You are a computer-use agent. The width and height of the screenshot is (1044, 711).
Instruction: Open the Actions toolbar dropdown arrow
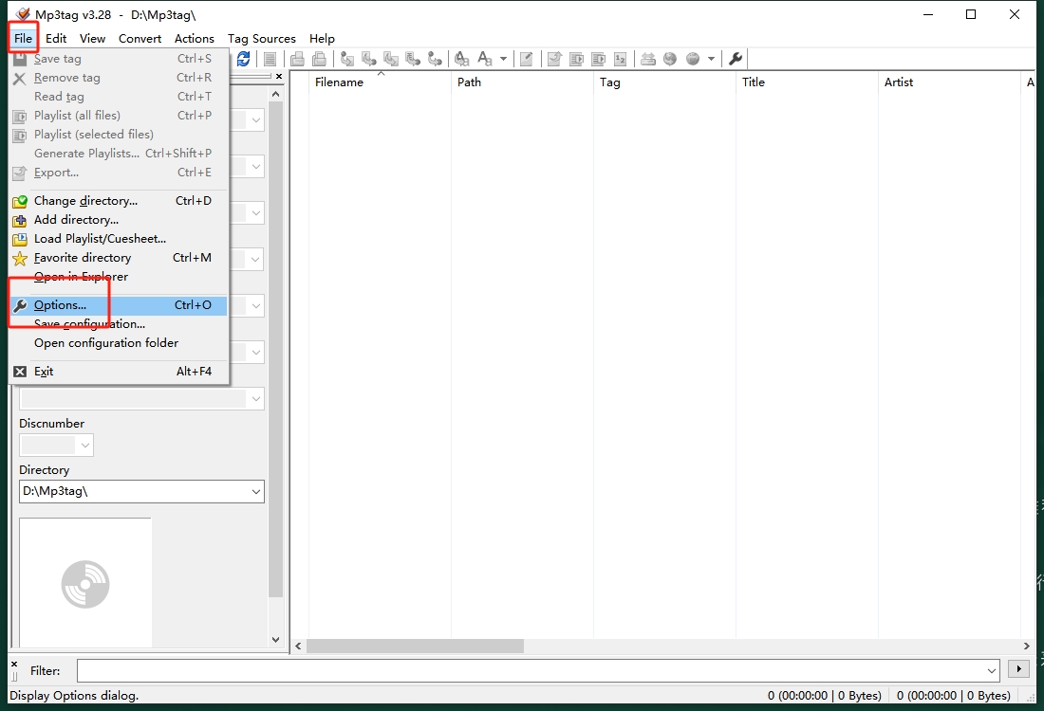coord(503,59)
